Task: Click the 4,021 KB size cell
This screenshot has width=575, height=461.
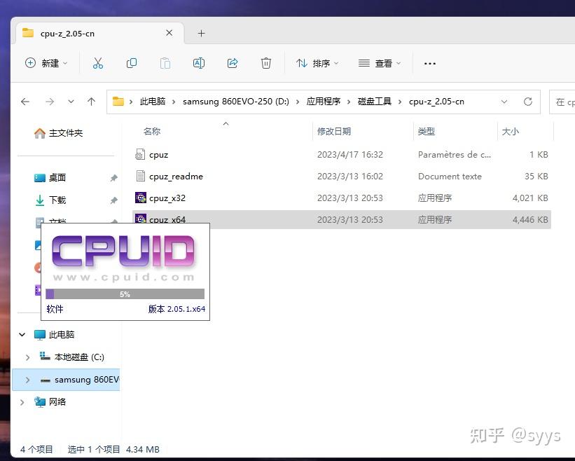Action: [x=530, y=198]
